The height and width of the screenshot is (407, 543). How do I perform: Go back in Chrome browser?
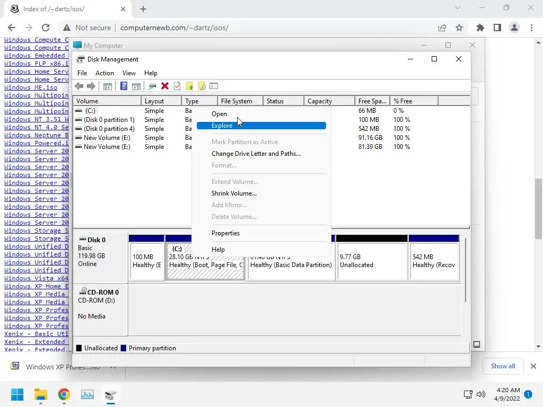[12, 28]
